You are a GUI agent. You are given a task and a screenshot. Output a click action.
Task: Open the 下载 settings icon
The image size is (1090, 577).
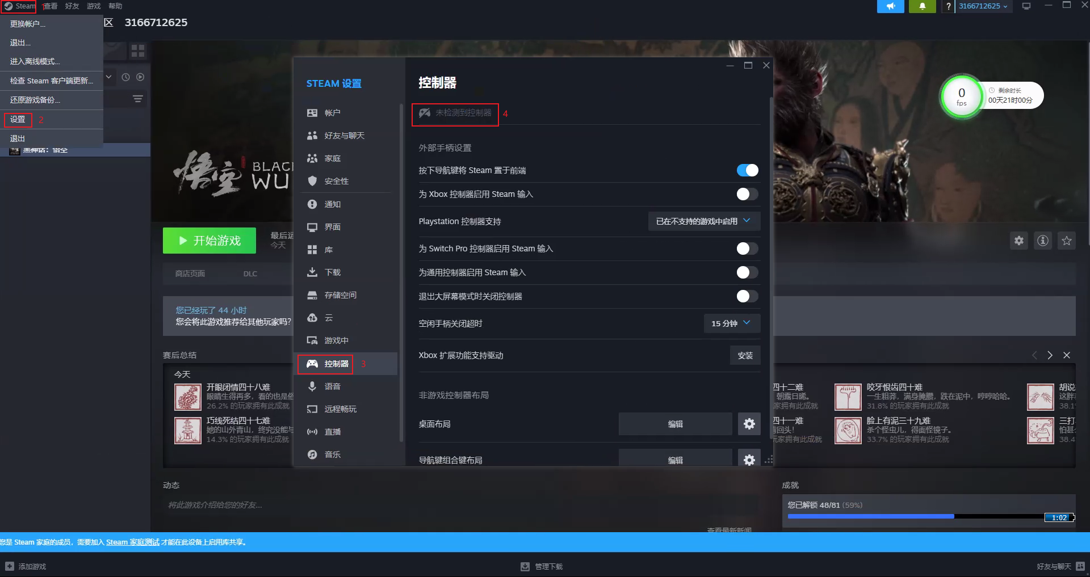tap(312, 272)
